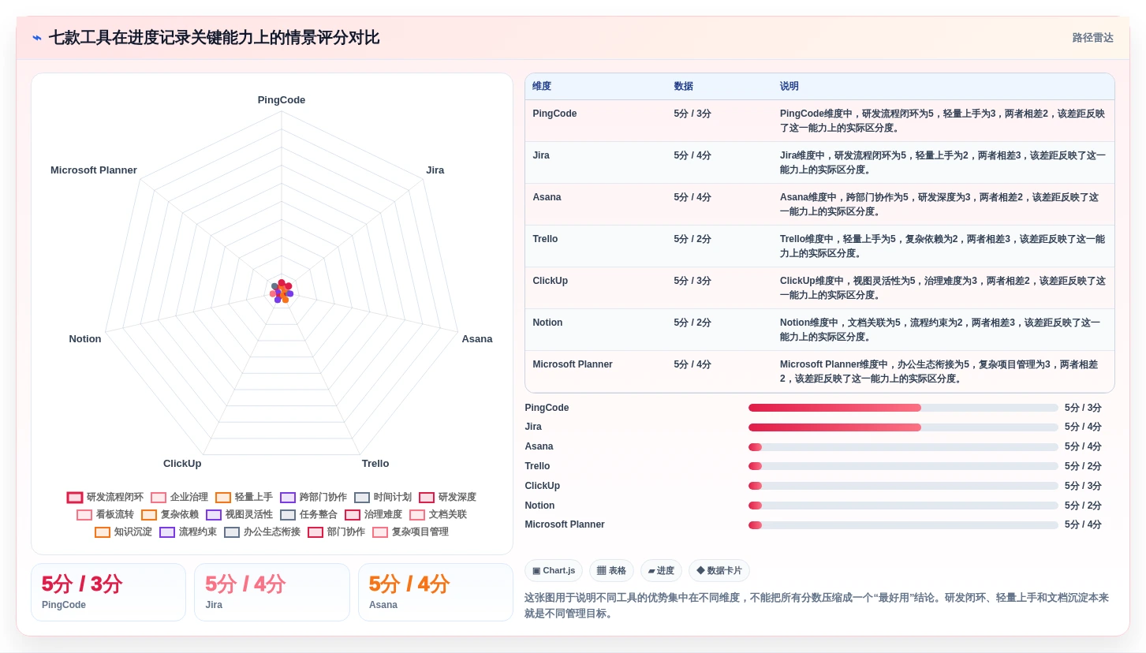Click the 表格 tag button
This screenshot has height=653, width=1146.
611,571
